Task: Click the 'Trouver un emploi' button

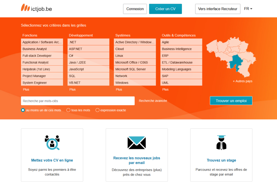Action: (x=231, y=101)
